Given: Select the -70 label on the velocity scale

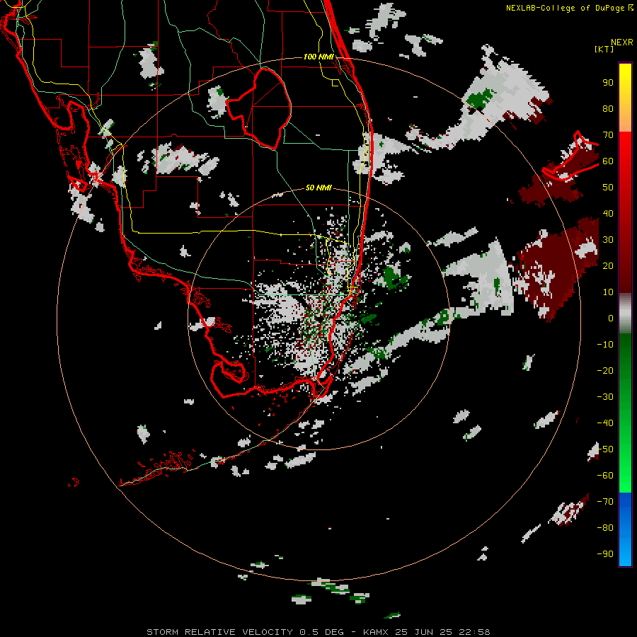Looking at the screenshot, I should pos(605,502).
